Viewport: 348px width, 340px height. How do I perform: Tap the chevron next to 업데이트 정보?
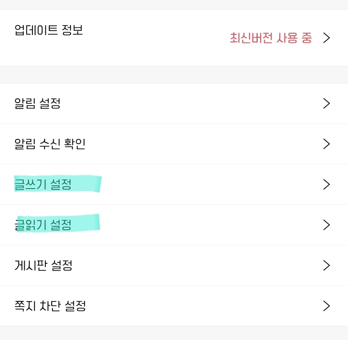click(x=327, y=38)
